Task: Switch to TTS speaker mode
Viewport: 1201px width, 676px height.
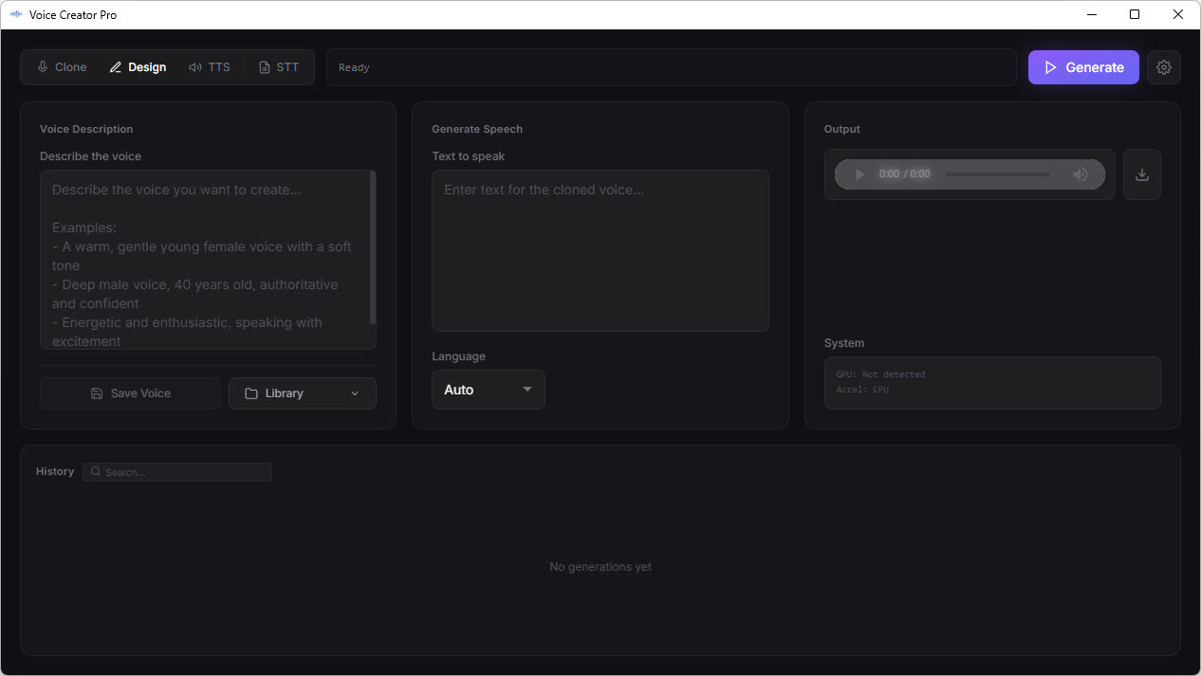Action: (197, 66)
